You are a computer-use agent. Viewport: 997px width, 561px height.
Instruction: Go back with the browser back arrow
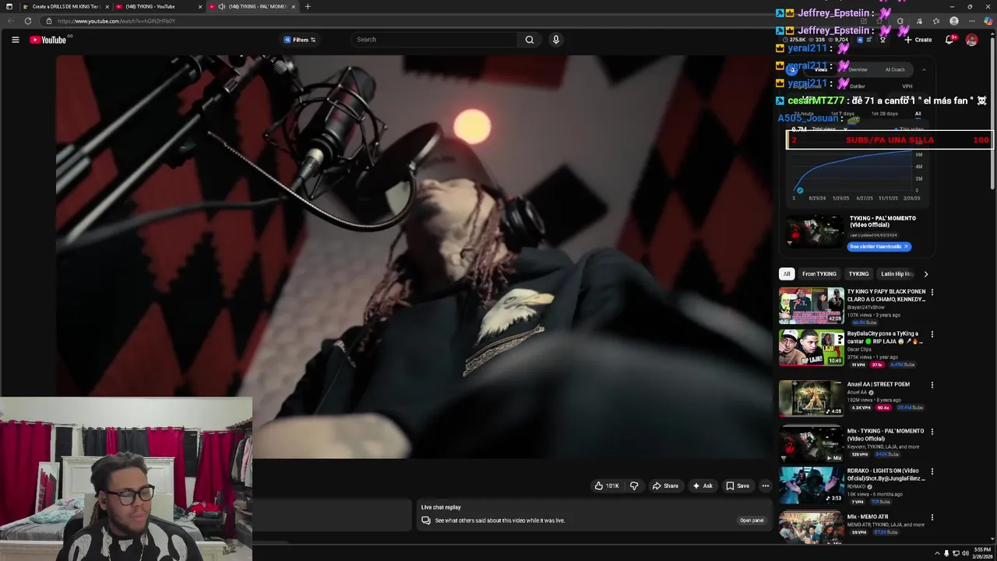pyautogui.click(x=11, y=21)
